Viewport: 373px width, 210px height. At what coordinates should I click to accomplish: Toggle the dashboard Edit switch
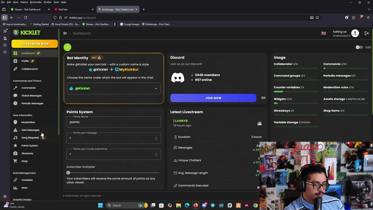tap(359, 47)
